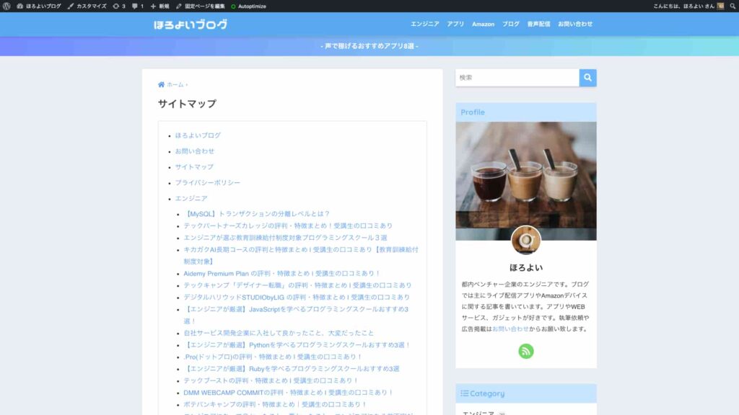Open ほろよいブログ sitemap link
The height and width of the screenshot is (415, 739).
pyautogui.click(x=198, y=135)
